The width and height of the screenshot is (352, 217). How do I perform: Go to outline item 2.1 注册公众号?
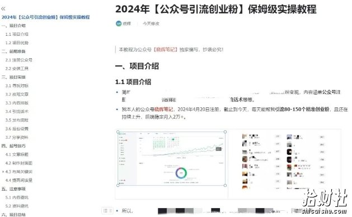(x=19, y=60)
